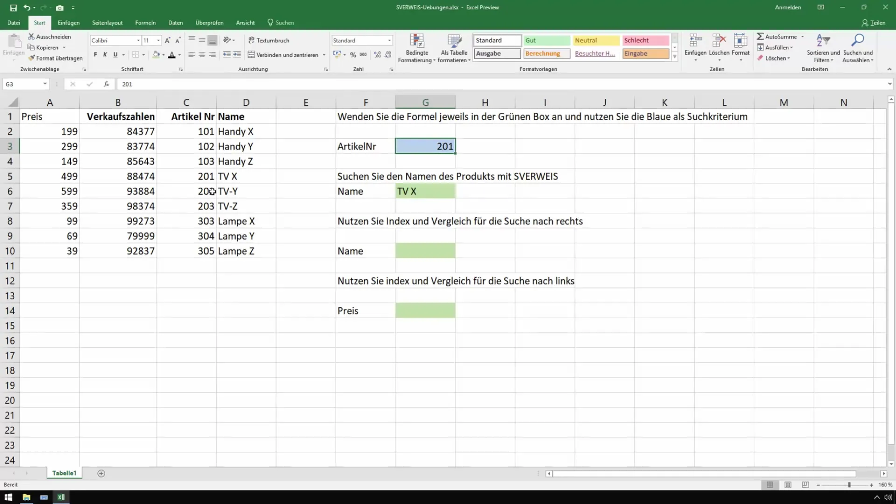Select the green cell G6 showing TV X
The height and width of the screenshot is (504, 896).
point(425,191)
